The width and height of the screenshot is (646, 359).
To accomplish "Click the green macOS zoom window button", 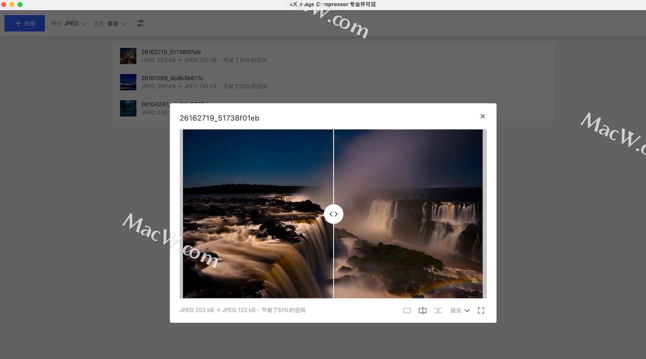I will 20,4.
